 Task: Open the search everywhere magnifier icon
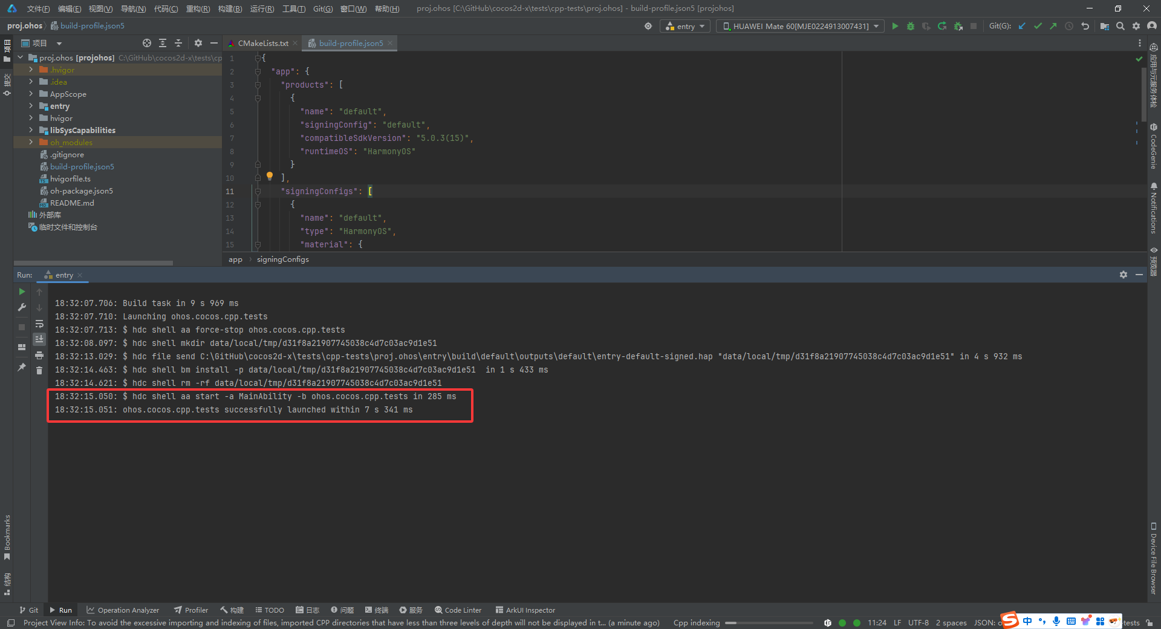point(1120,26)
